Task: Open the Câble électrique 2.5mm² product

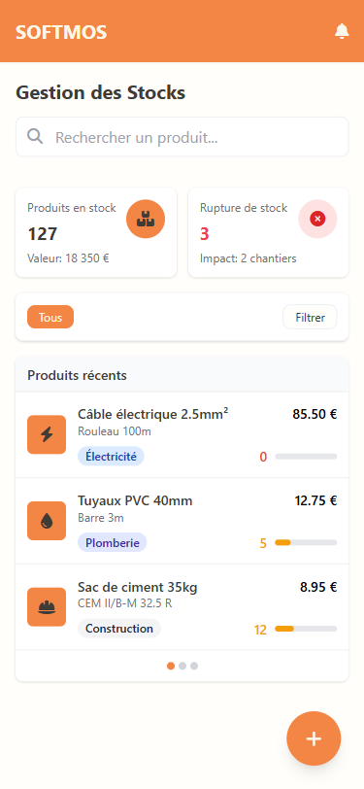Action: (x=182, y=434)
